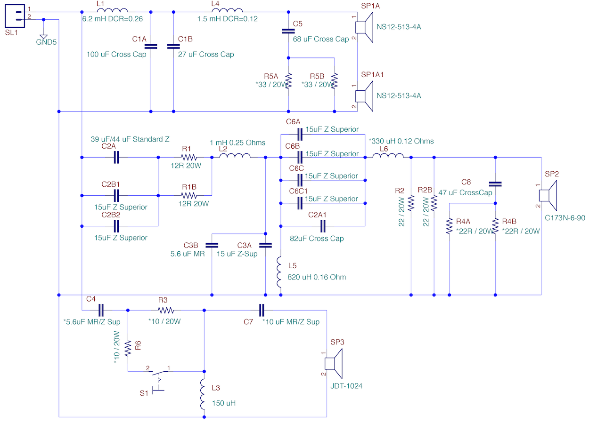Select inductor L2 coil symbol
This screenshot has height=423, width=589.
[235, 156]
